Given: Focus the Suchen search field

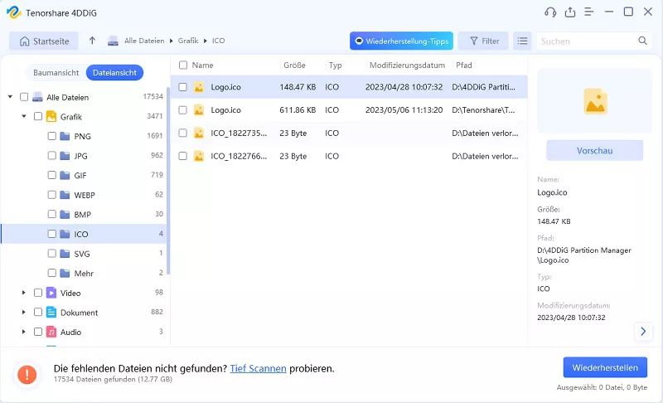Looking at the screenshot, I should pos(587,41).
